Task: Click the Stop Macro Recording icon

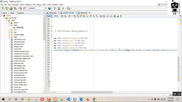Action: pos(111,16)
